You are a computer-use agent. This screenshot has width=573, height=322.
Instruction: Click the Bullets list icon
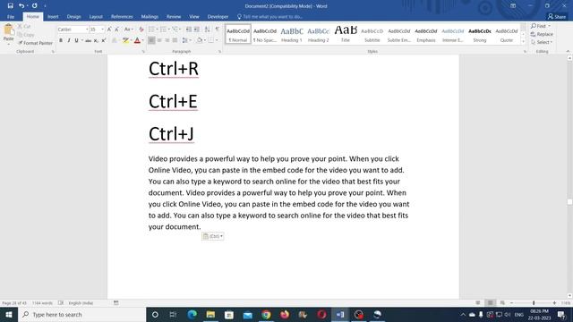coord(151,30)
